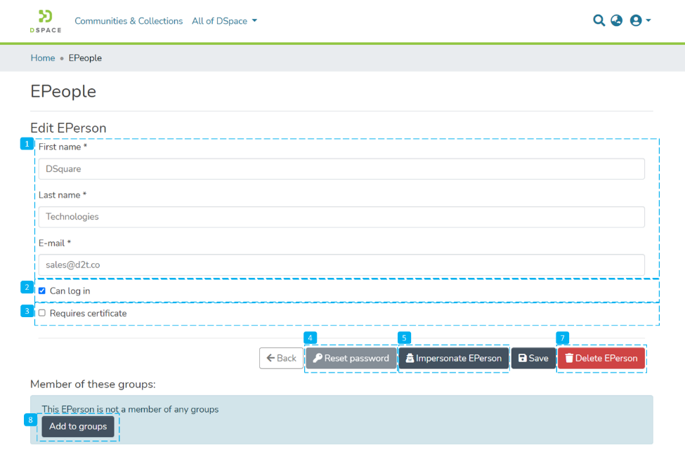Uncheck the Can log in checkbox

coord(41,290)
